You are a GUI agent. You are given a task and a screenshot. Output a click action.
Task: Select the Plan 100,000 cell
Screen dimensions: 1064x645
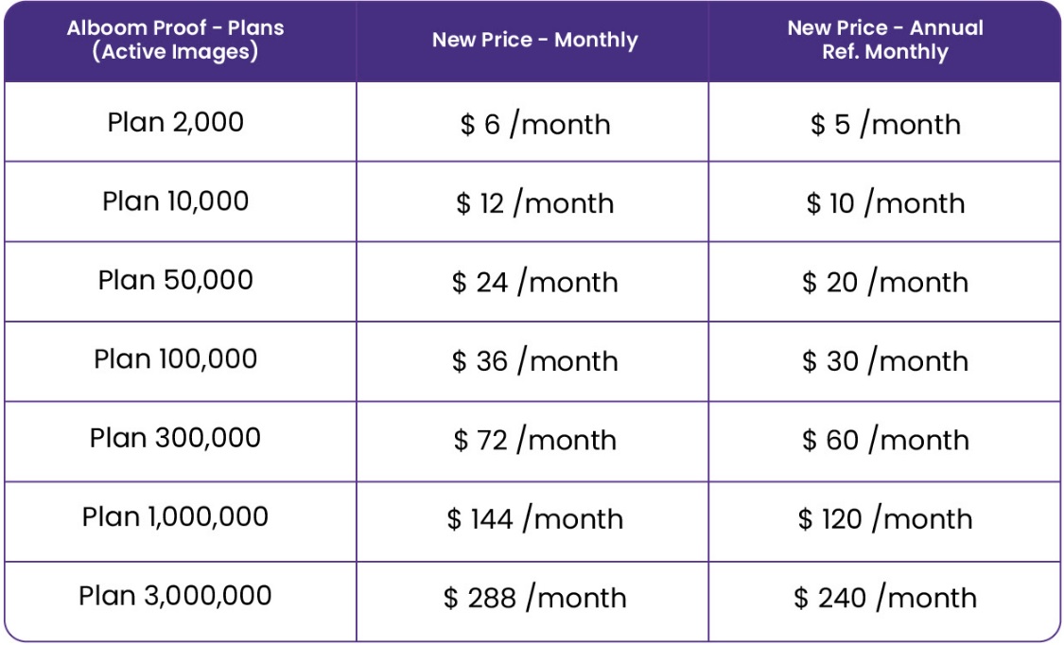pyautogui.click(x=175, y=359)
